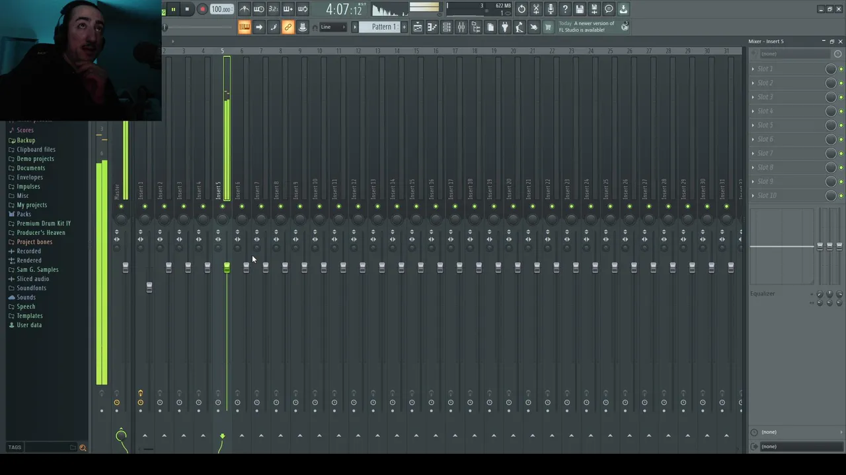Screen dimensions: 846x475
Task: Expand the Slot 5 effect arrow
Action: click(x=753, y=125)
